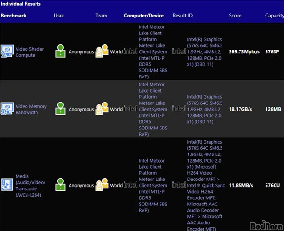Screen dimensions: 284x231
Task: Select the 18.17GB/s score value
Action: 240,109
